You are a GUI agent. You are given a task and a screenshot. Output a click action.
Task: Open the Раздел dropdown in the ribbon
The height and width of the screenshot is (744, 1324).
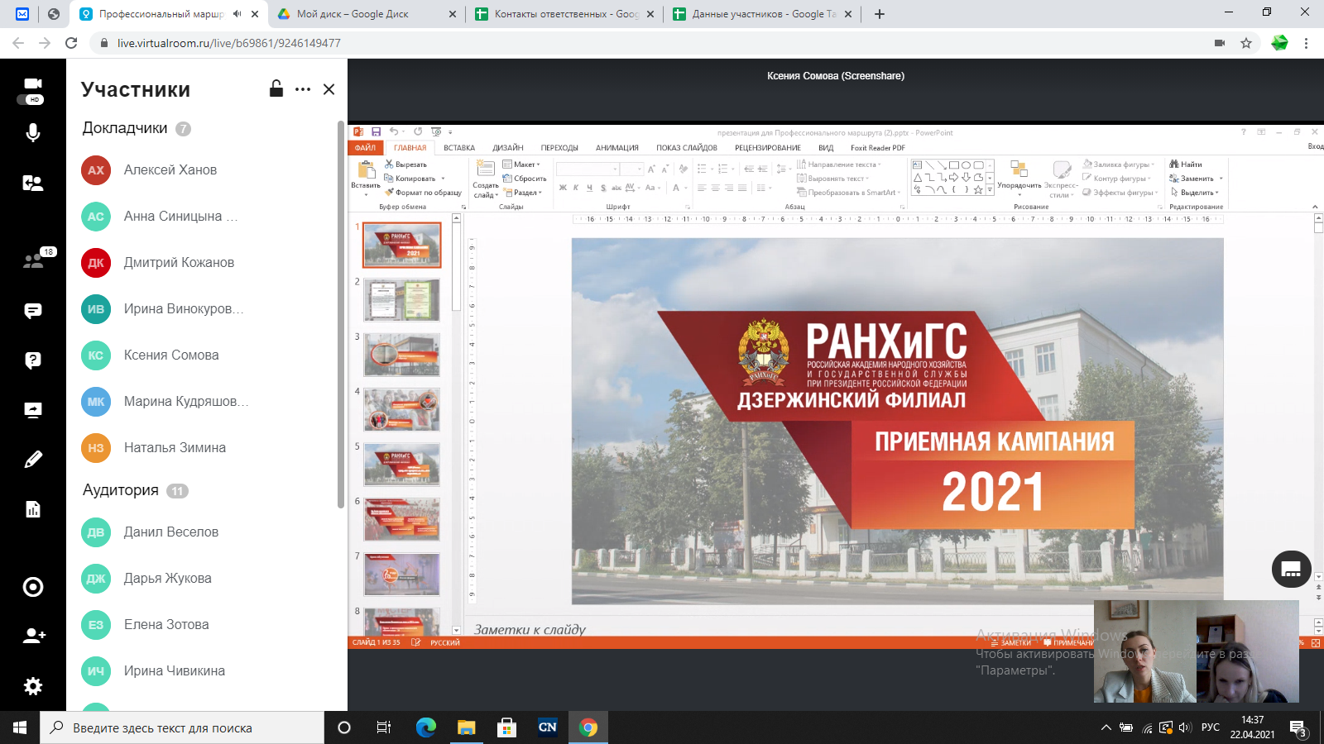click(522, 193)
